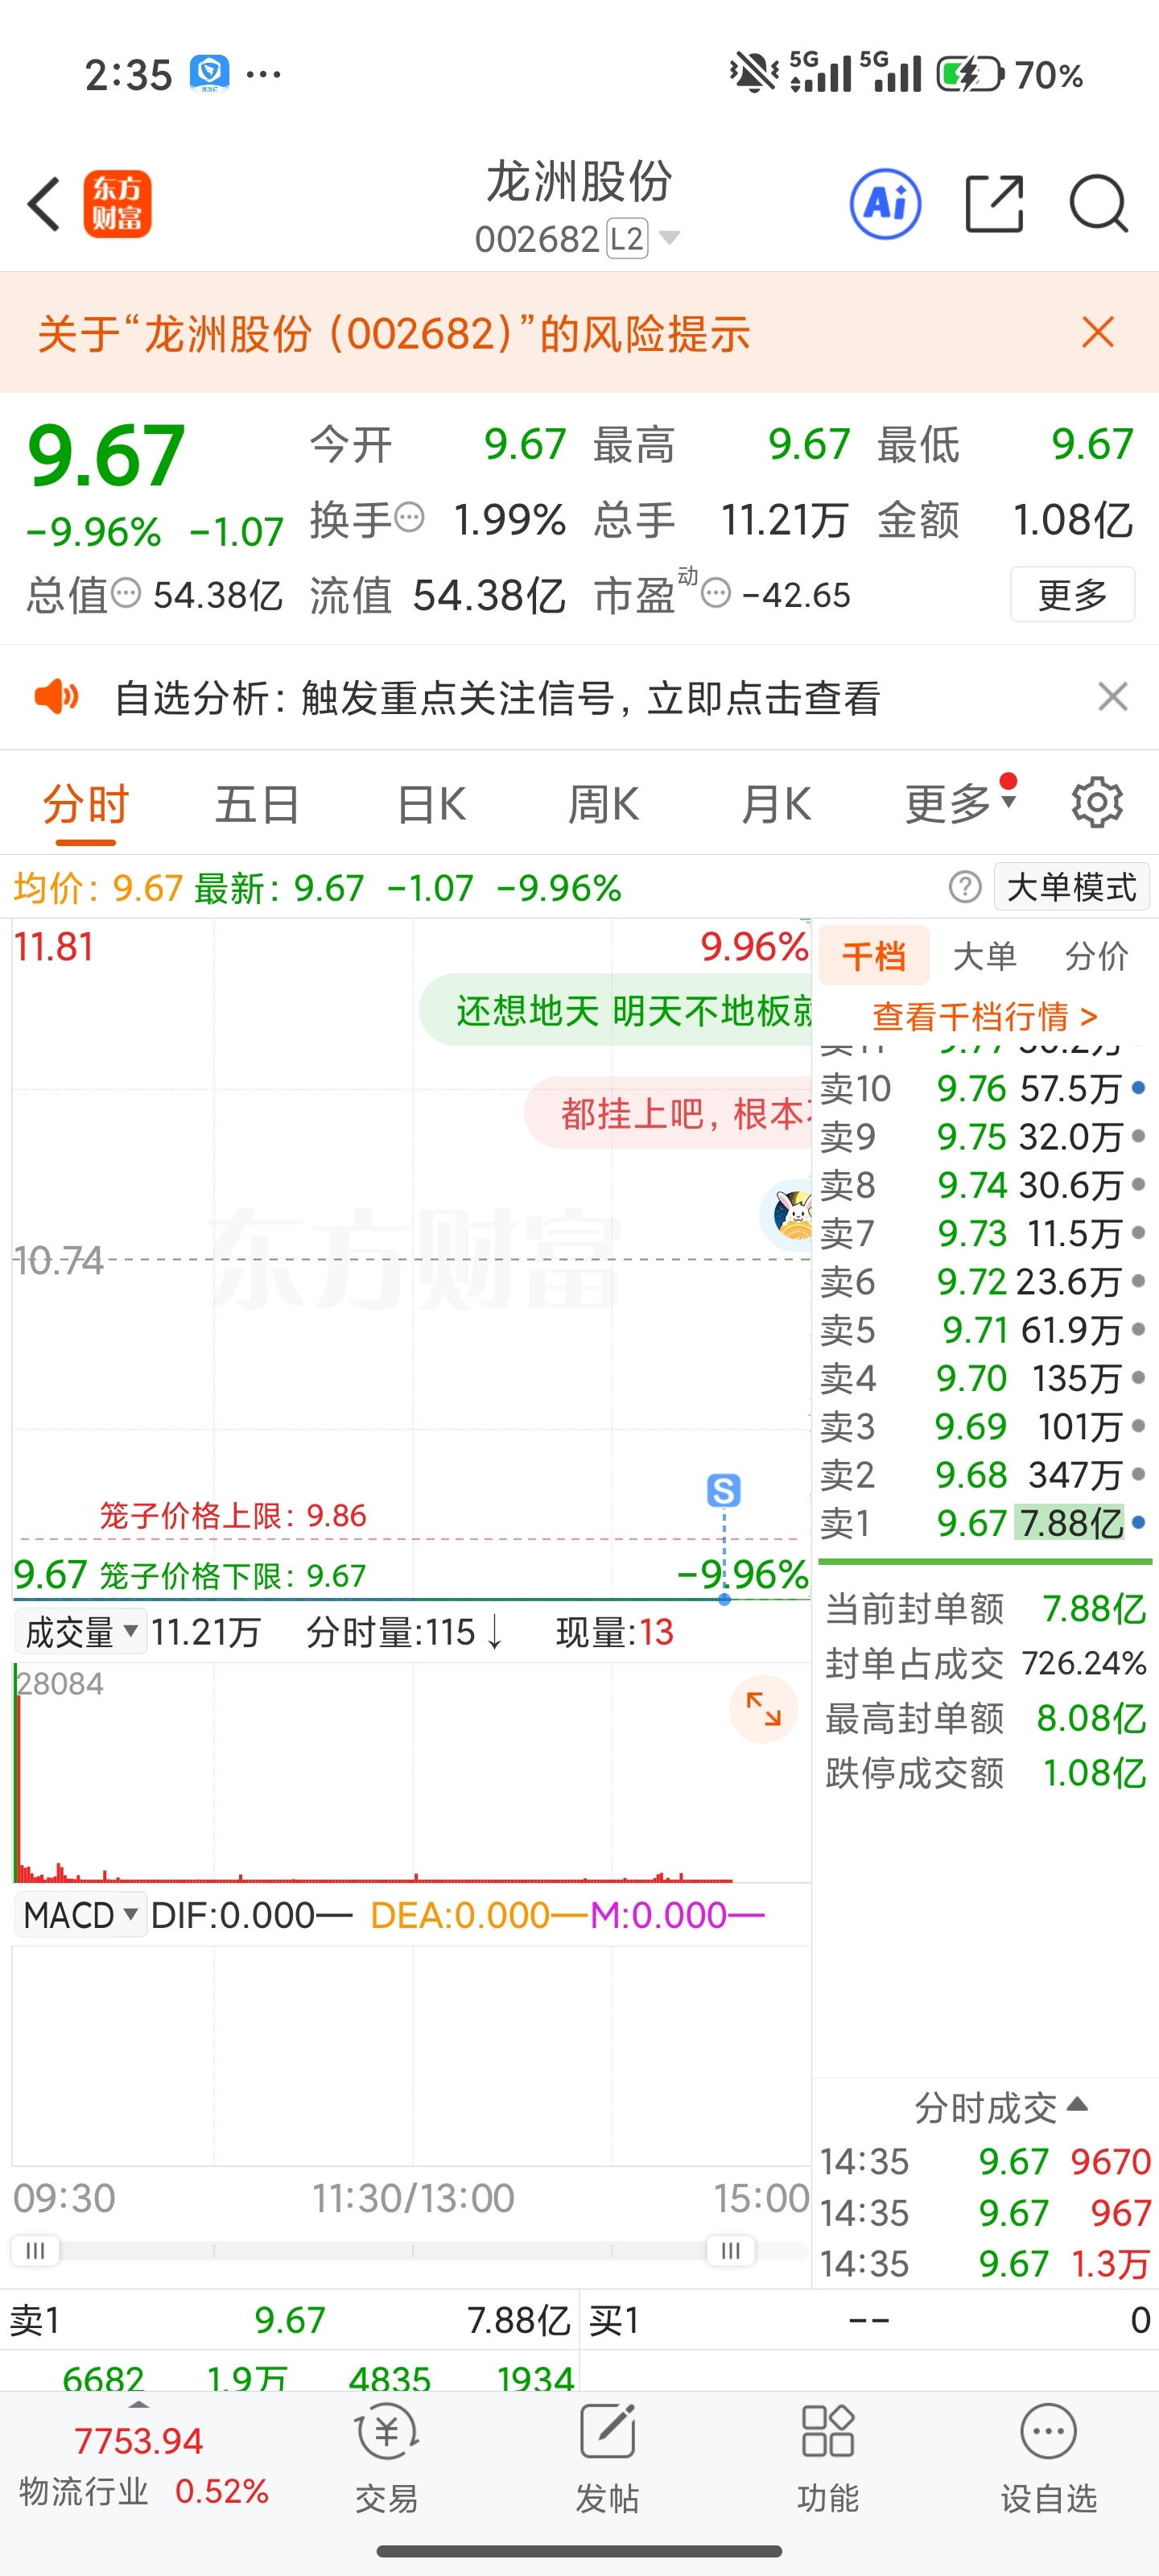Tap the L2 level badge
Viewport: 1159px width, 2576px height.
627,239
